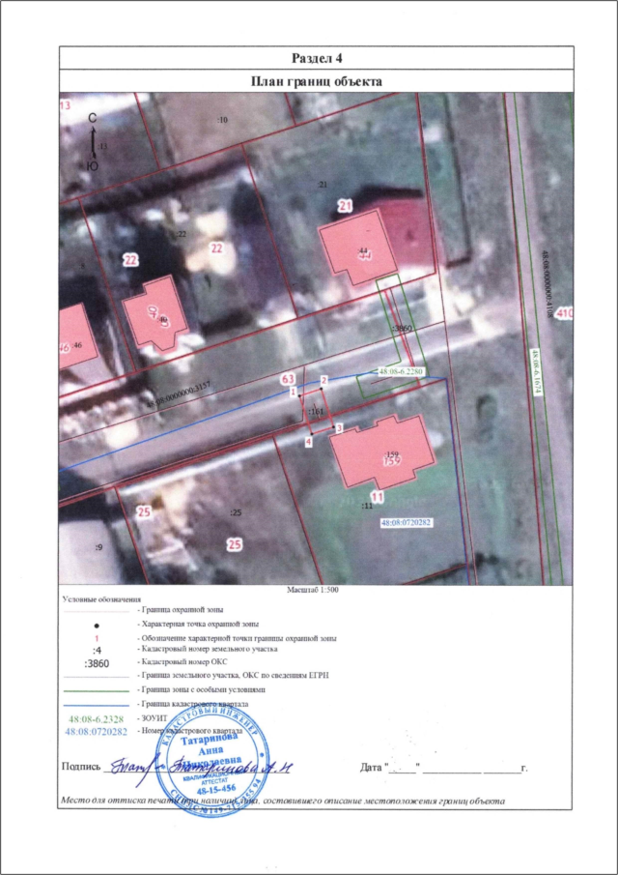
Task: Click boundary point 4 on the map
Action: pyautogui.click(x=309, y=441)
